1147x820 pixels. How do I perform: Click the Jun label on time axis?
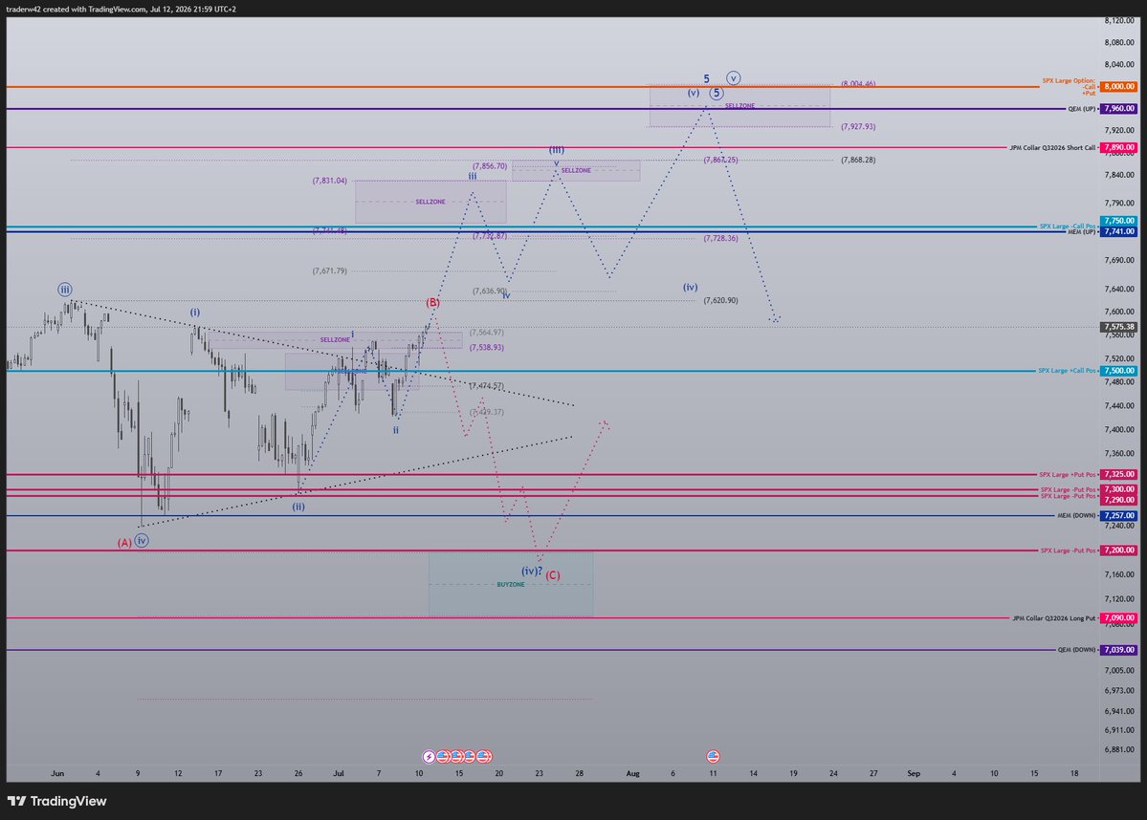pos(57,773)
